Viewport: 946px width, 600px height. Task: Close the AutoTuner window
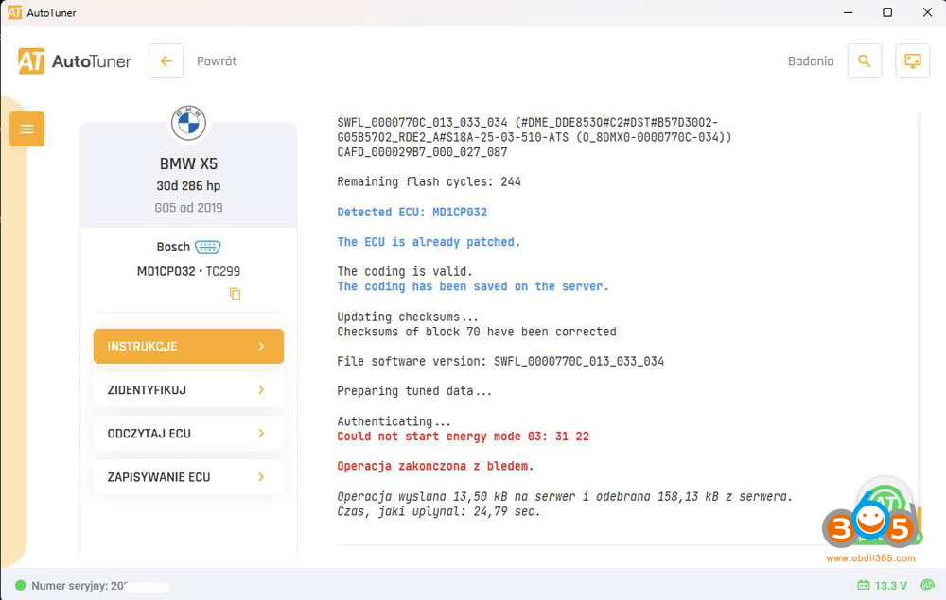pos(927,12)
